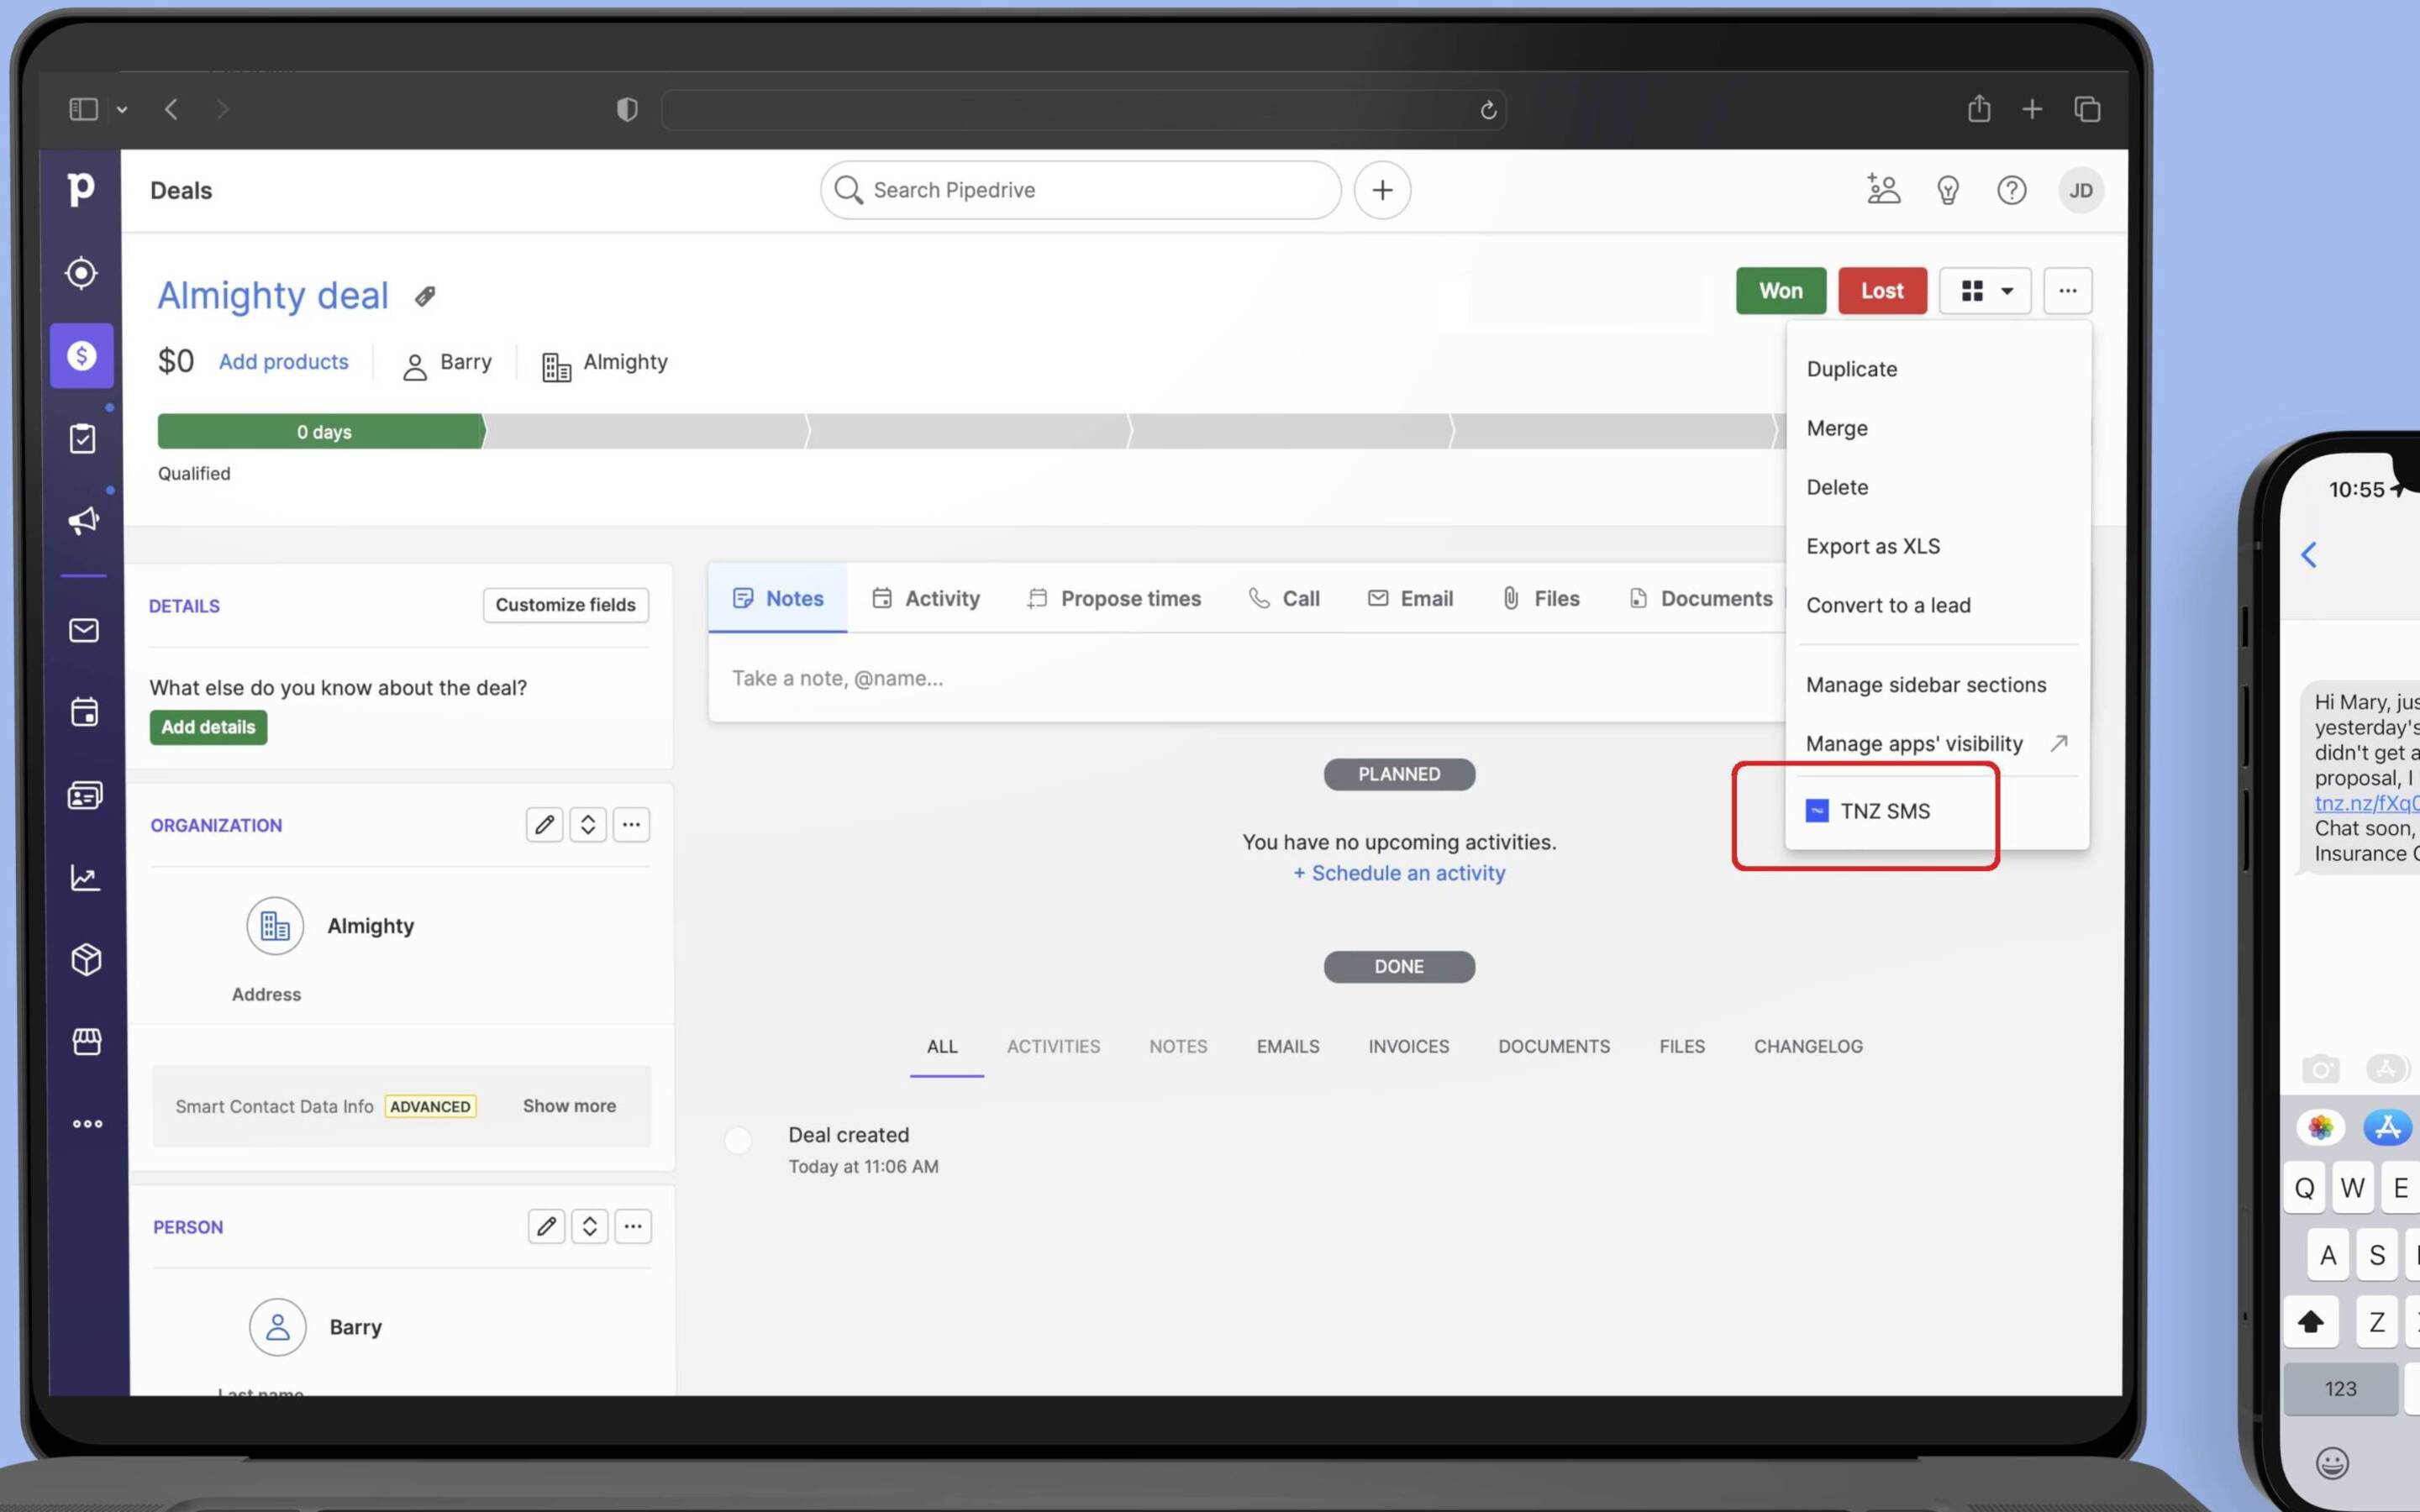Open the Person section three-dot menu
Viewport: 2420px width, 1512px height.
pyautogui.click(x=633, y=1226)
